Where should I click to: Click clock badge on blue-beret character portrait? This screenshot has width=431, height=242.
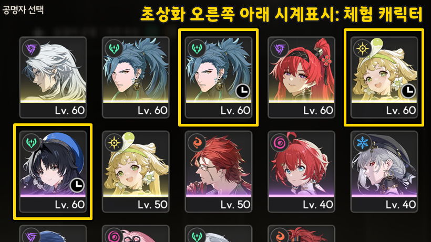point(77,185)
